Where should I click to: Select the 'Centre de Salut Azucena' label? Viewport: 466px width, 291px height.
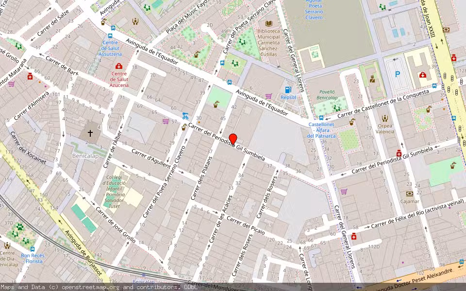[x=119, y=79]
